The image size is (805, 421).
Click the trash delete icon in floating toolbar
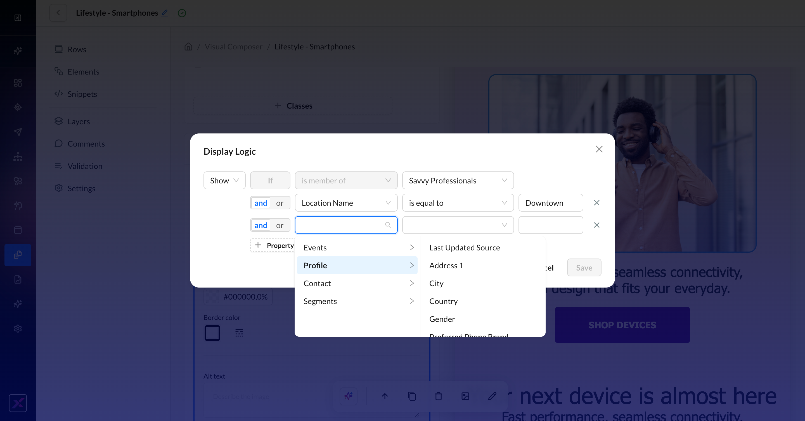click(439, 396)
